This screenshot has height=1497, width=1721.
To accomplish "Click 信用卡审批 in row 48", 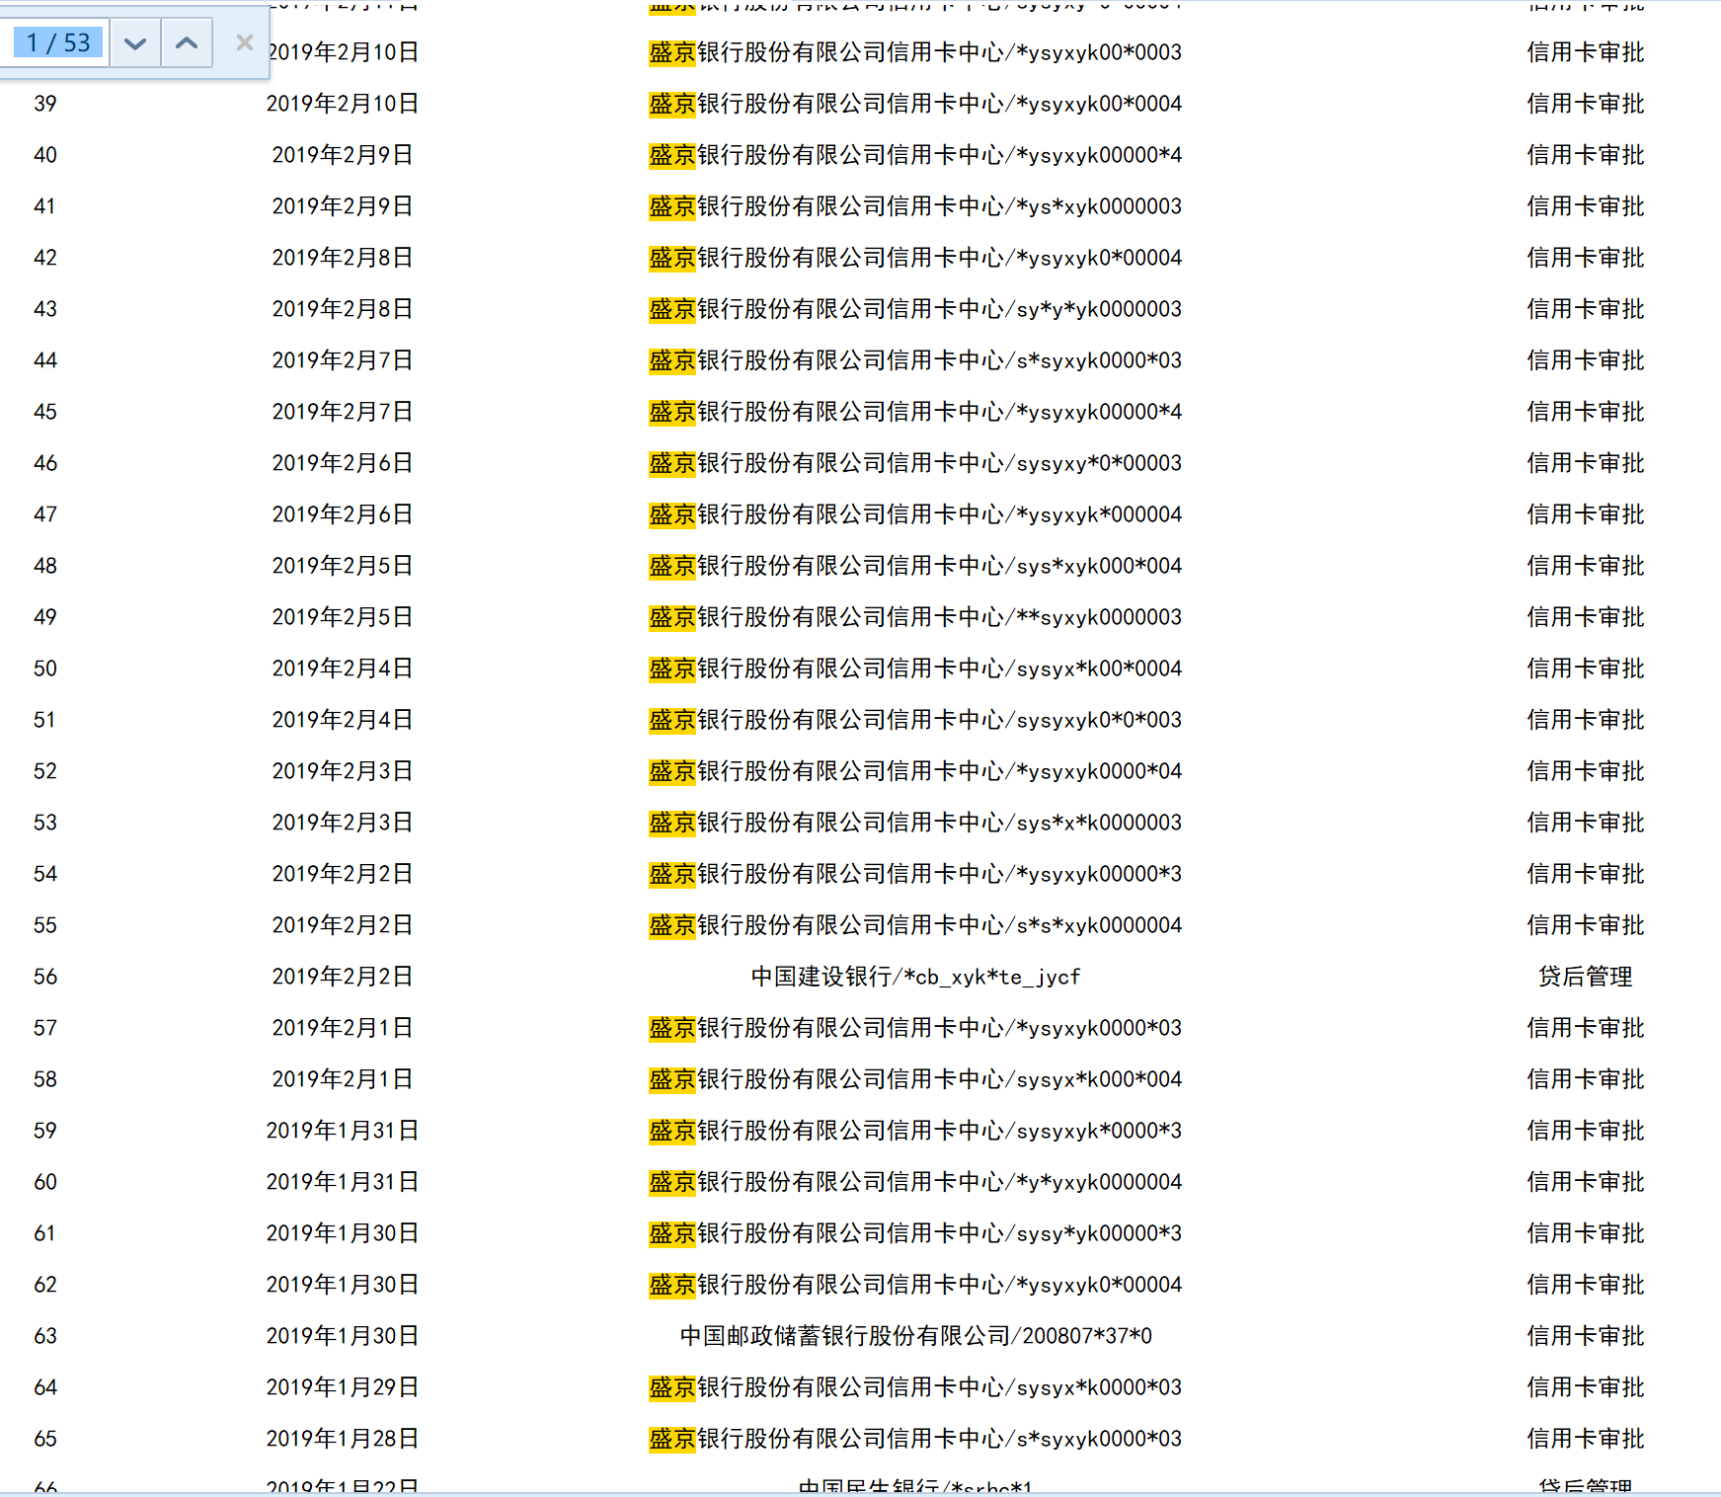I will [x=1586, y=566].
